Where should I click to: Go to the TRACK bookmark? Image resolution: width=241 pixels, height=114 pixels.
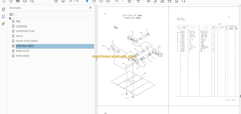click(x=19, y=36)
